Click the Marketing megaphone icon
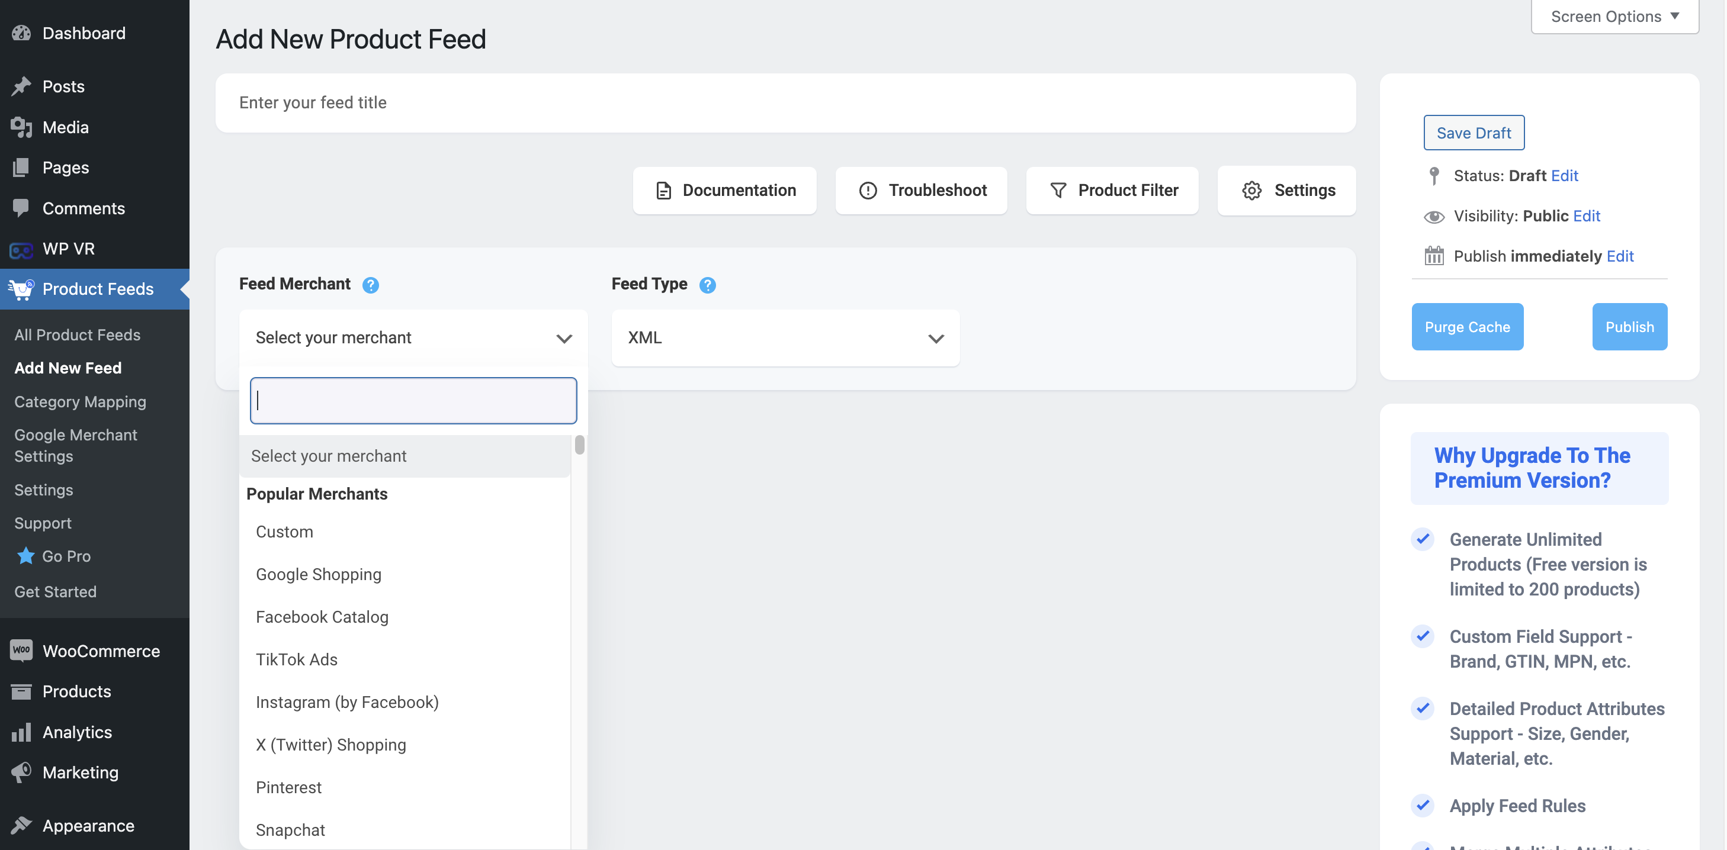Screen dimensions: 1727x850 21,772
